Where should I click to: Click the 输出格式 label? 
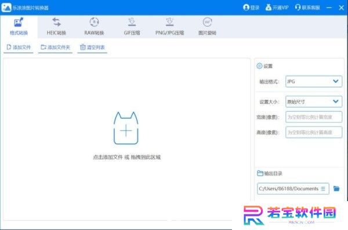click(269, 81)
